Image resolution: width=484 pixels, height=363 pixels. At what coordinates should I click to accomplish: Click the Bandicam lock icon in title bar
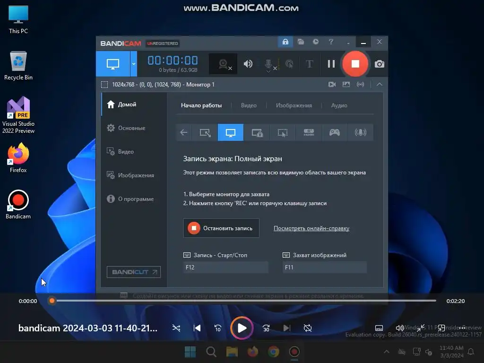tap(285, 42)
